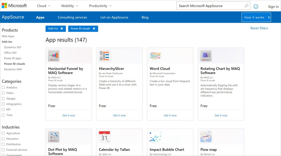The height and width of the screenshot is (156, 281).
Task: Expand the Cloud menu
Action: pyautogui.click(x=44, y=6)
